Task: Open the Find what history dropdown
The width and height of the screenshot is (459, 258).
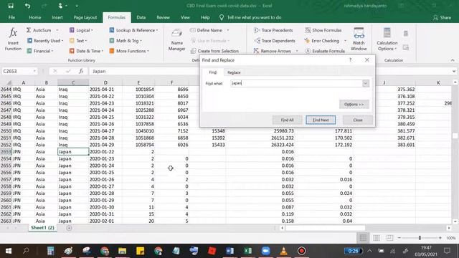Action: [x=366, y=83]
